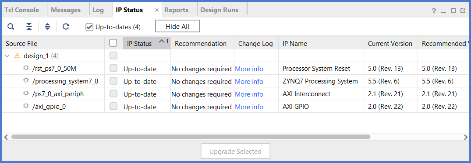
Task: Click the /ps7_0_axi_periph IP icon
Action: pyautogui.click(x=26, y=94)
